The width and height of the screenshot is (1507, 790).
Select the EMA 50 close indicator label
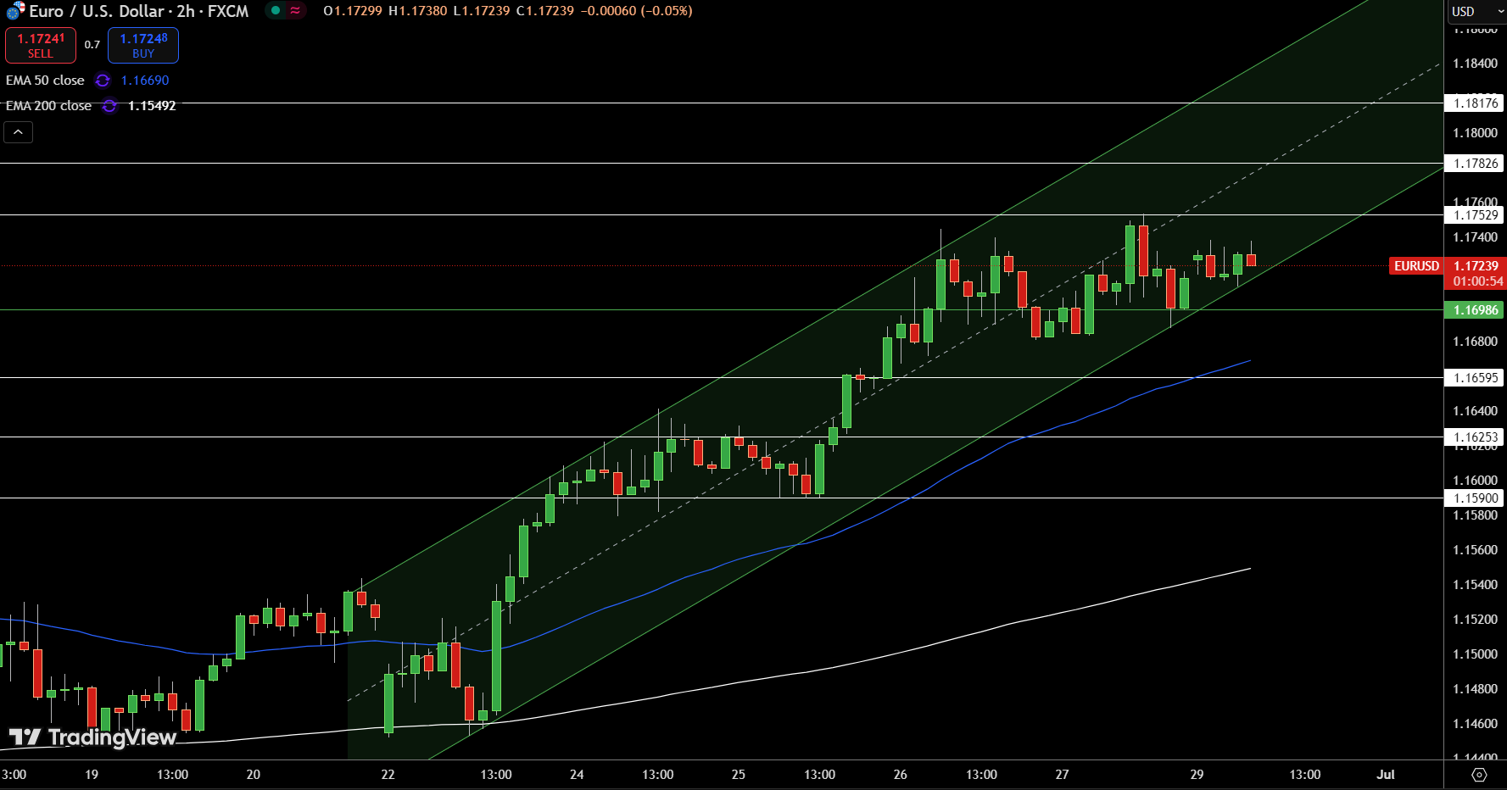(45, 81)
